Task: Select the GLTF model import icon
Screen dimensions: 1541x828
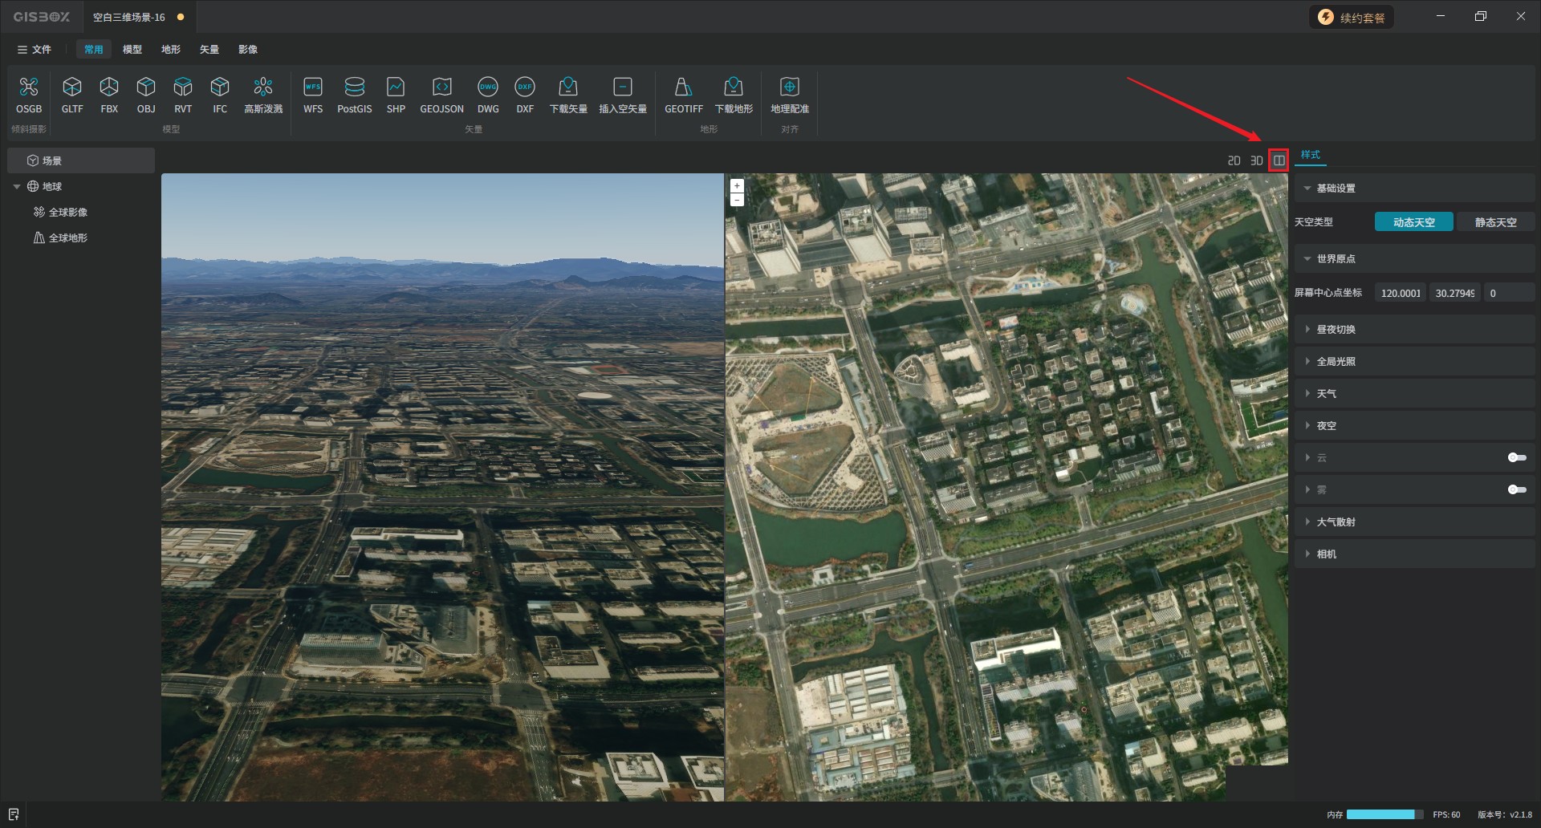Action: coord(72,87)
